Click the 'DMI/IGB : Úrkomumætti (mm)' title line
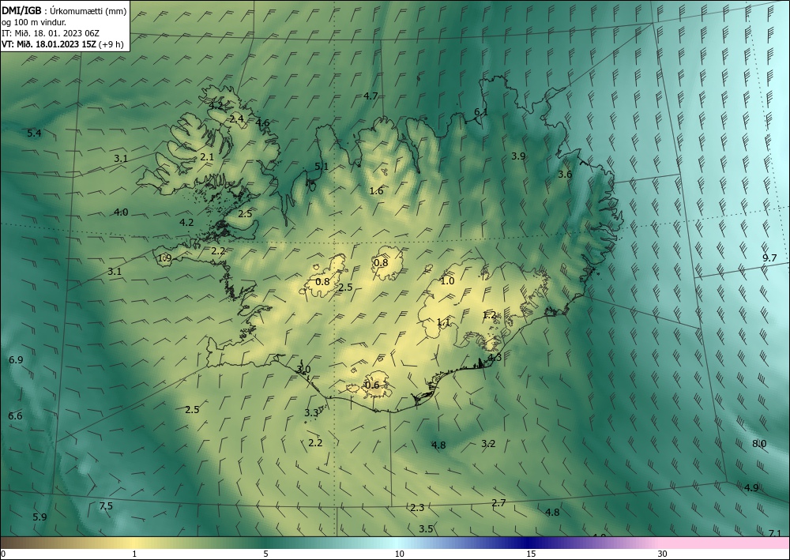 pyautogui.click(x=64, y=10)
